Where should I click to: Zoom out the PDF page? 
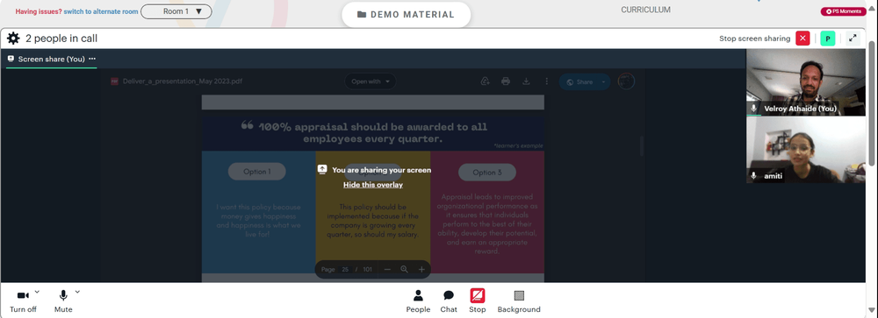click(387, 269)
